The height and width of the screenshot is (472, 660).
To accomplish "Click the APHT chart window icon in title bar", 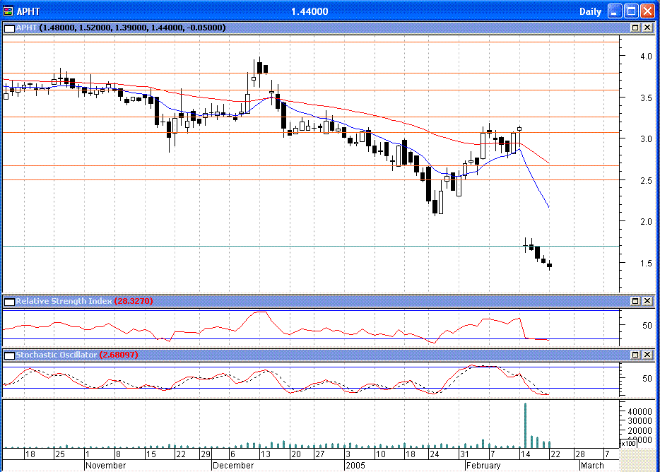I will pos(8,11).
